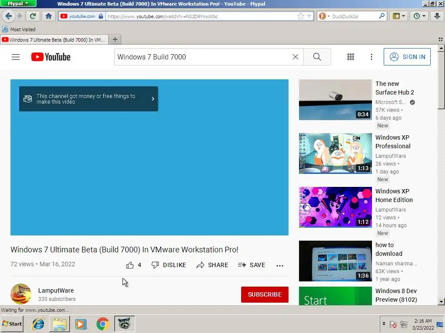Reload the page with the refresh icon
Image resolution: width=445 pixels, height=333 pixels.
pos(33,16)
